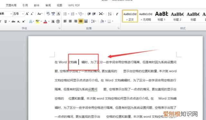
Task: Click the Decrease Indent icon
Action: click(x=89, y=14)
